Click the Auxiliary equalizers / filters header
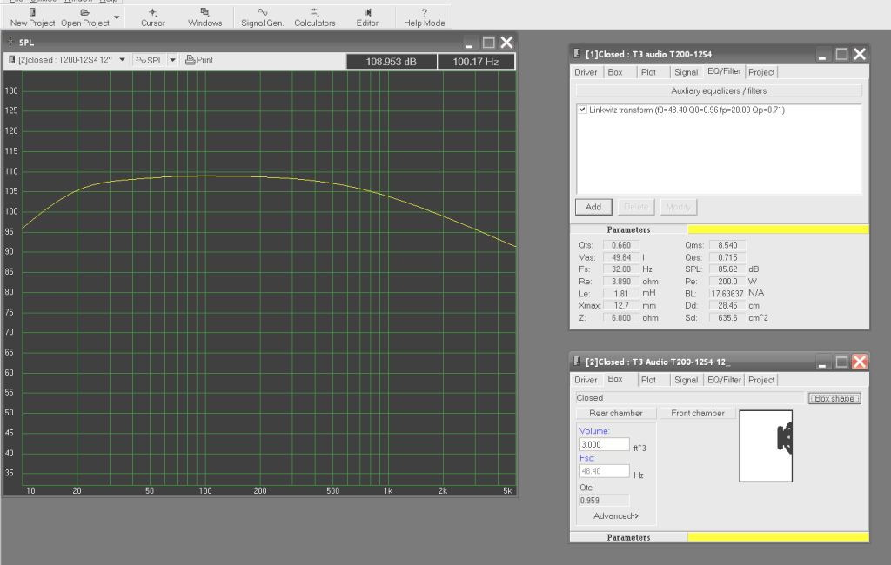This screenshot has height=565, width=891. [x=718, y=91]
